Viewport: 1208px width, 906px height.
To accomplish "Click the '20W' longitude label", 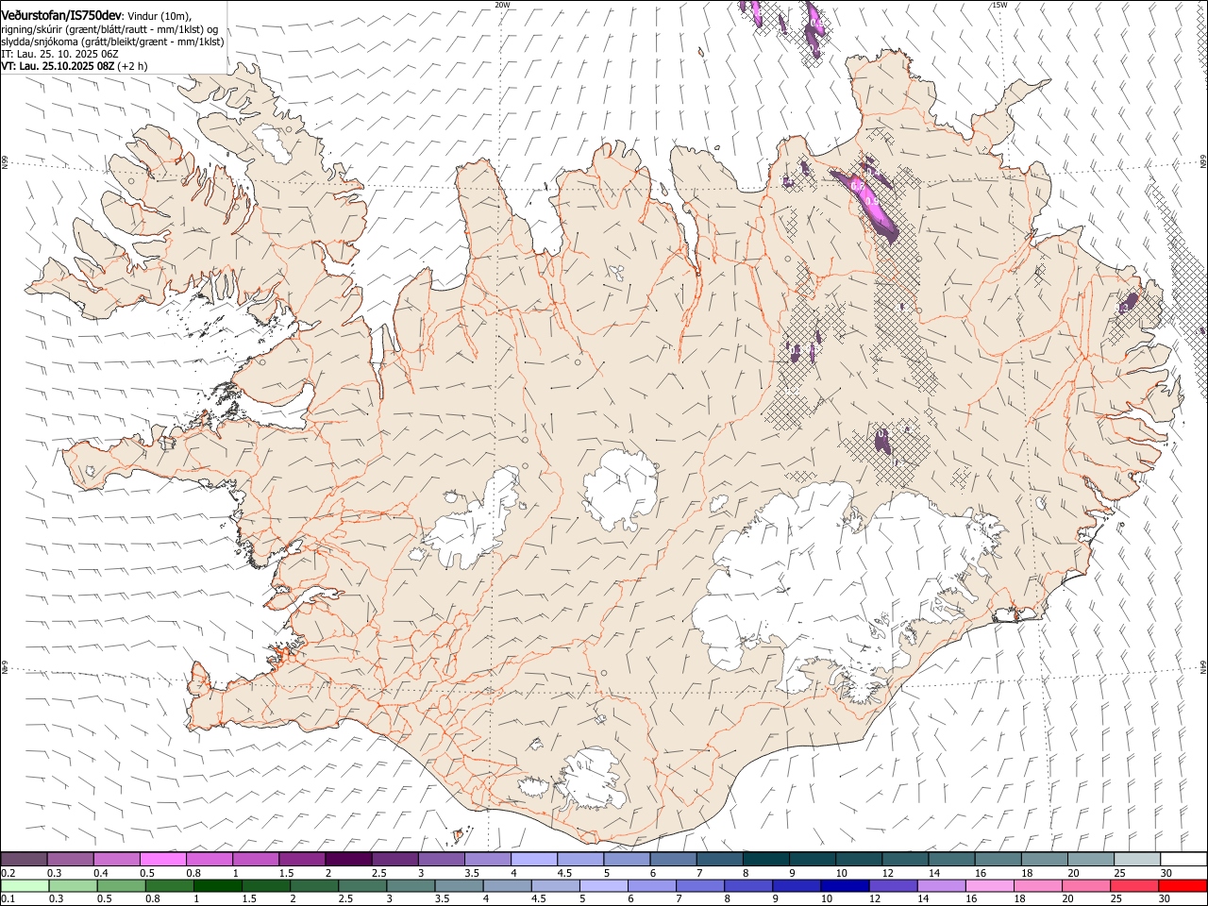I will [x=502, y=5].
